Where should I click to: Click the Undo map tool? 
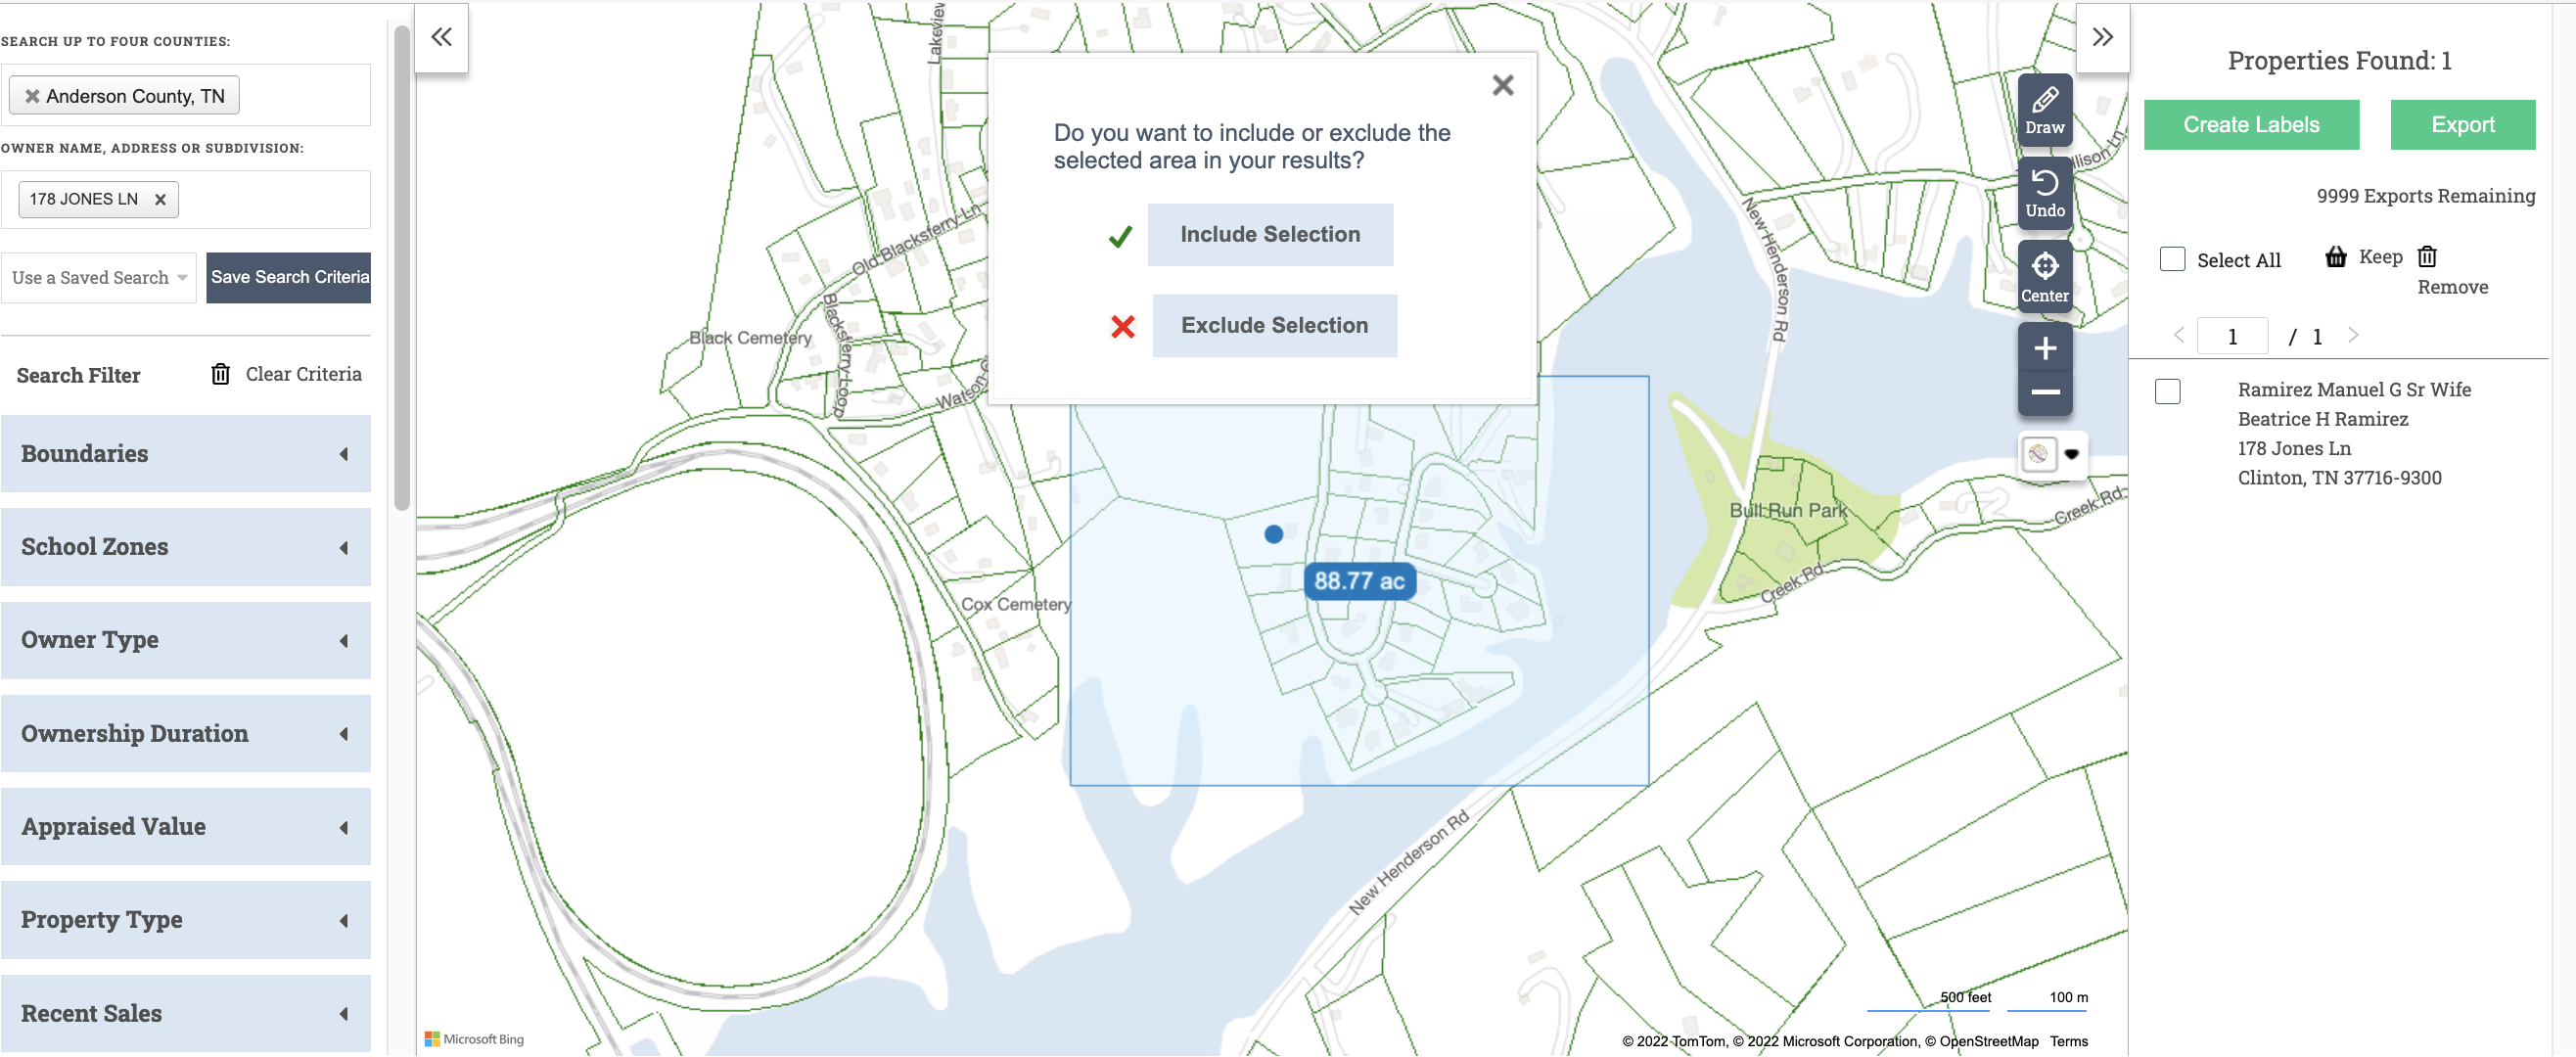(x=2044, y=193)
